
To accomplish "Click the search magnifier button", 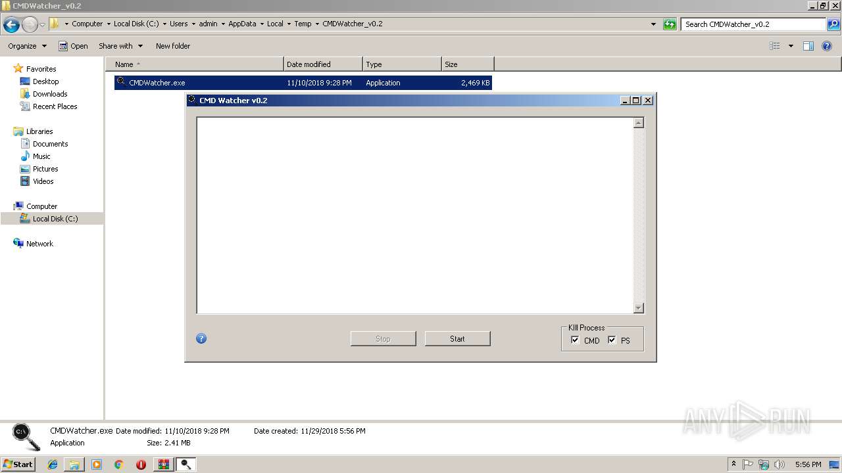I will click(833, 24).
